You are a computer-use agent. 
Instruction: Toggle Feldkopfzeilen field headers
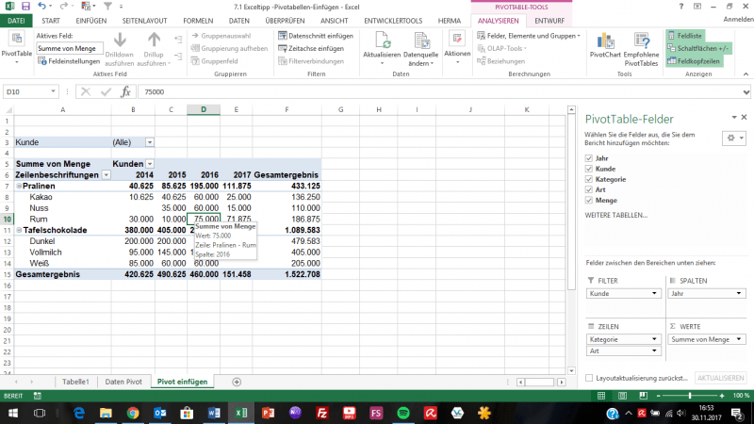pyautogui.click(x=694, y=61)
